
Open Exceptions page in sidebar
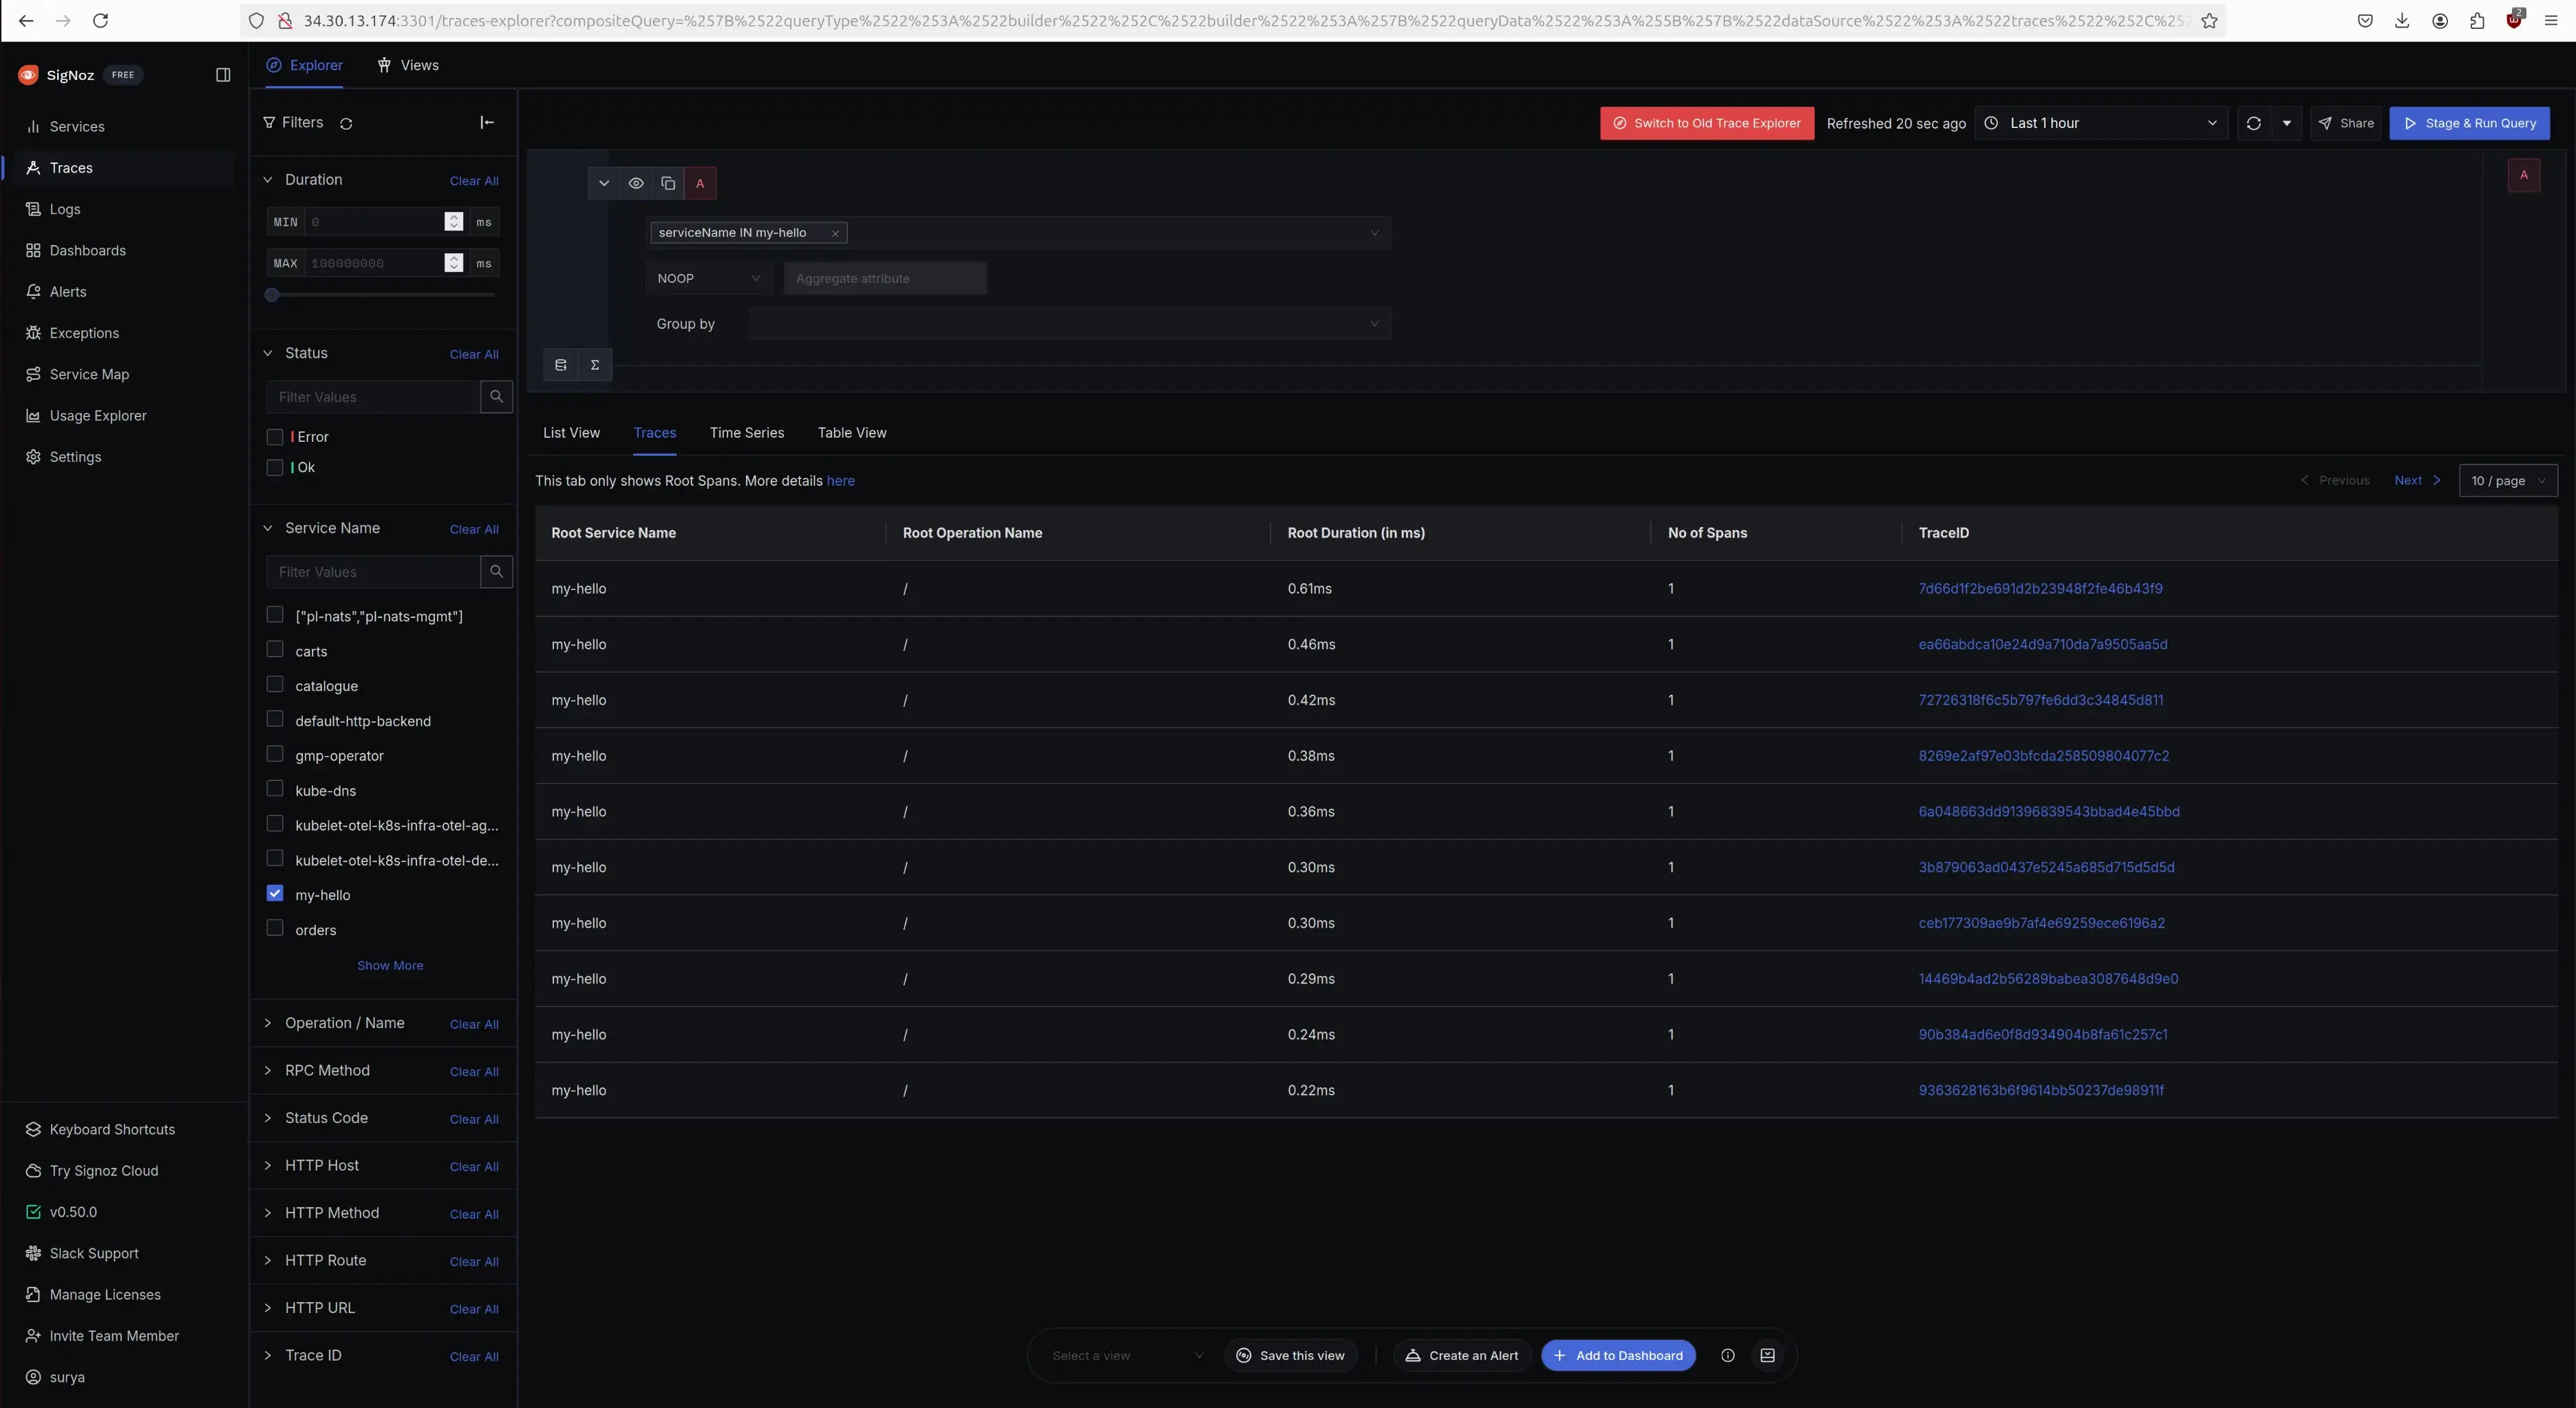pyautogui.click(x=84, y=333)
